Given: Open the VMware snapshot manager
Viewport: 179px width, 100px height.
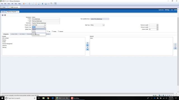Looking at the screenshot, I should (x=39, y=4).
